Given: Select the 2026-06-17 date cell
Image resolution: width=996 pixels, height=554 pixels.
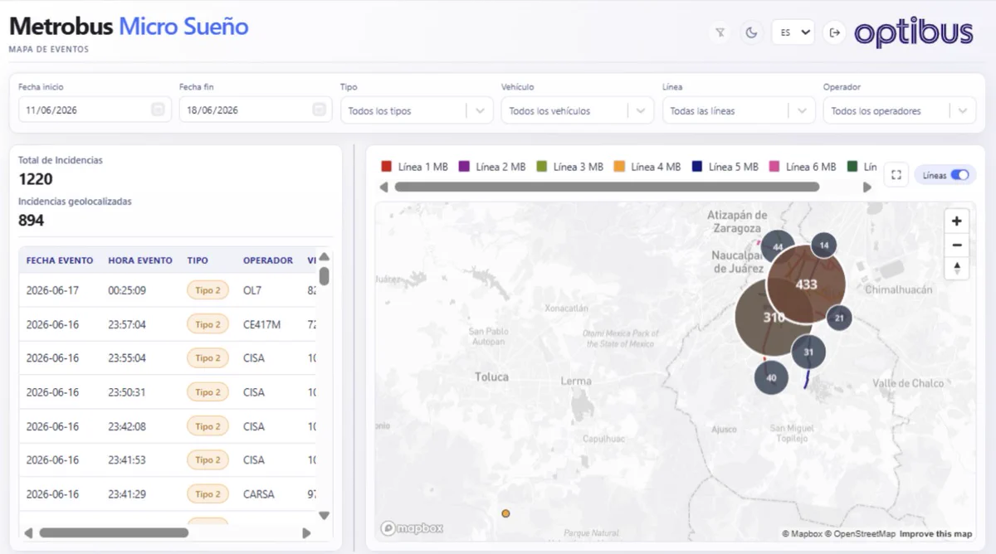Looking at the screenshot, I should click(52, 290).
